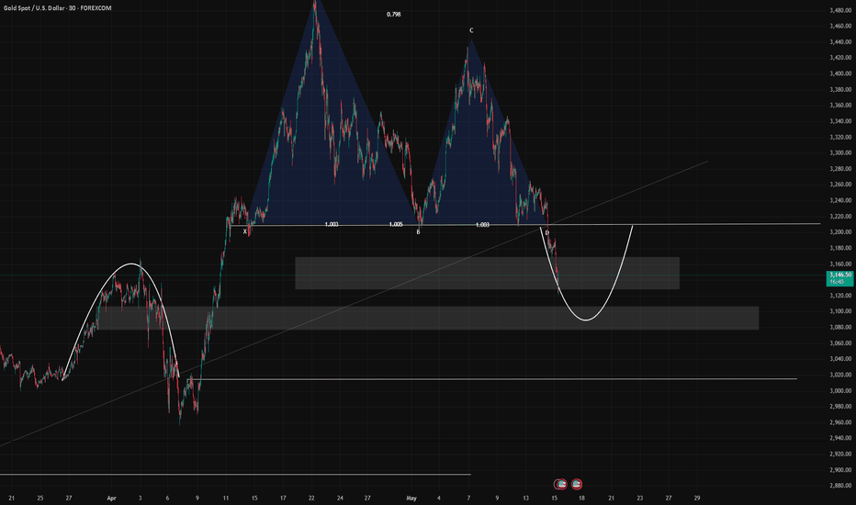Click the 1.005 ratio label on the neckline

click(x=396, y=224)
